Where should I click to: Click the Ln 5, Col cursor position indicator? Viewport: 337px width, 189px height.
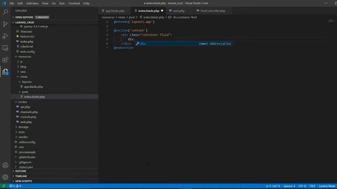pos(273,186)
